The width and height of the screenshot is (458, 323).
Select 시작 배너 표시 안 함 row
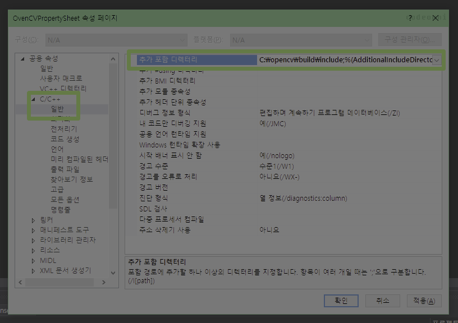pyautogui.click(x=171, y=155)
